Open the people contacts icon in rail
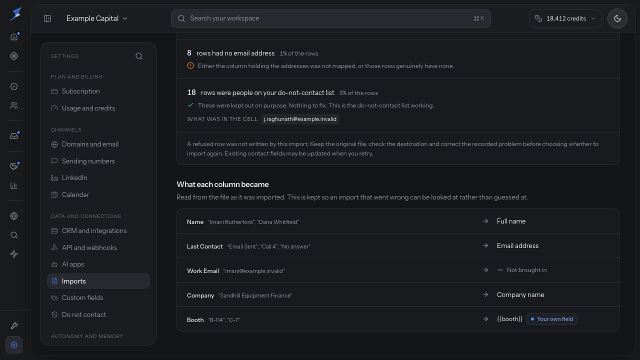The width and height of the screenshot is (640, 360). [x=14, y=105]
